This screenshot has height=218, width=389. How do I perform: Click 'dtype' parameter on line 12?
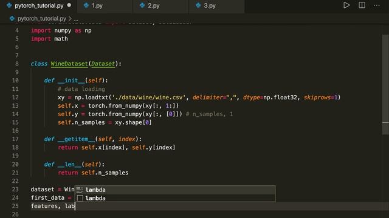pos(251,97)
